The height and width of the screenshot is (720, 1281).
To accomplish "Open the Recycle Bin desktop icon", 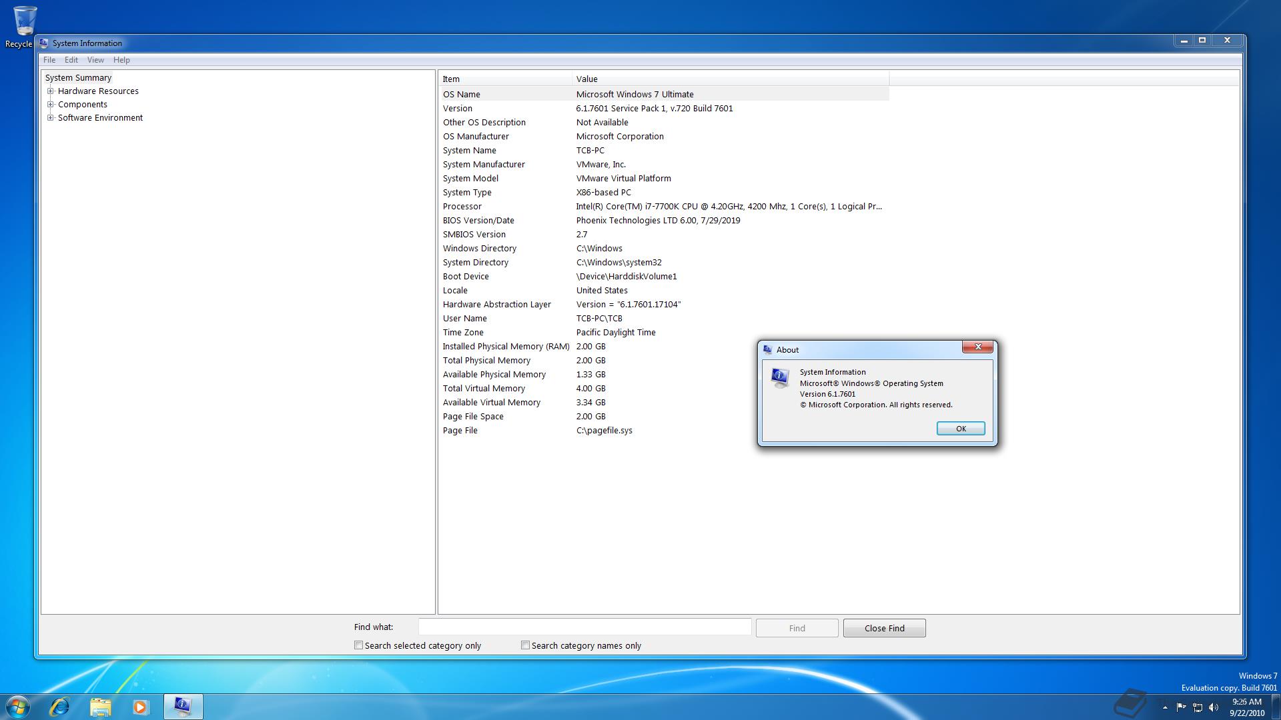I will click(x=23, y=27).
